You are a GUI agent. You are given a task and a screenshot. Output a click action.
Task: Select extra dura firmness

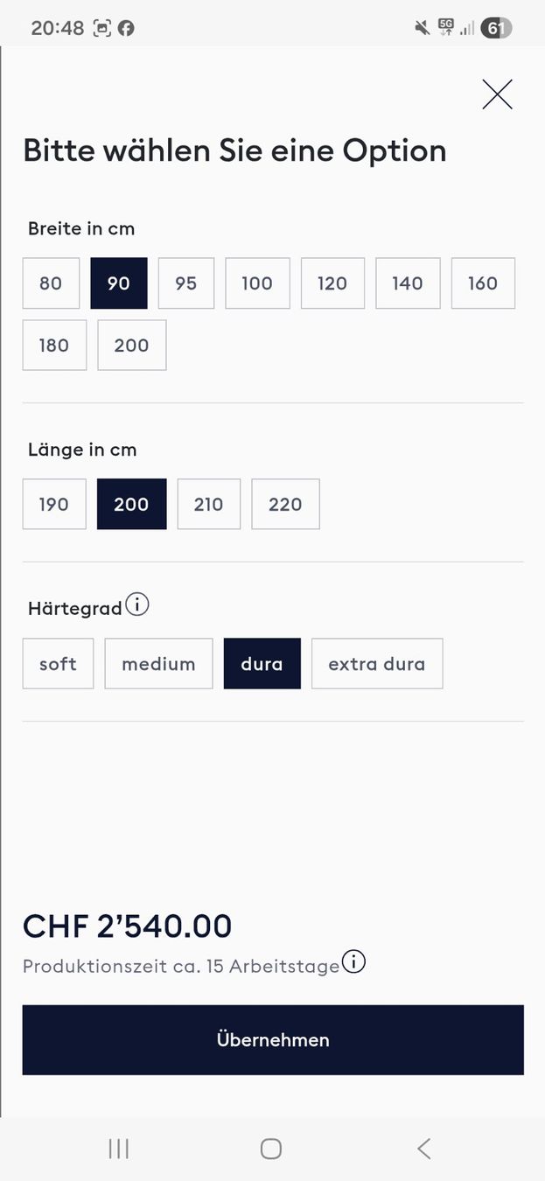(377, 664)
